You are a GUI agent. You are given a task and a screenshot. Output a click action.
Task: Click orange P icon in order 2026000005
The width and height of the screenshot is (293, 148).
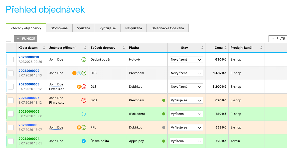[x=79, y=127]
